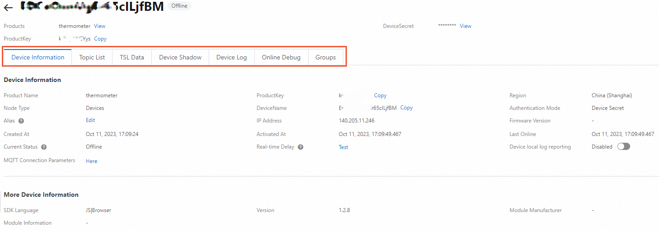Go to the Device Log tab
The width and height of the screenshot is (659, 231).
[x=232, y=58]
